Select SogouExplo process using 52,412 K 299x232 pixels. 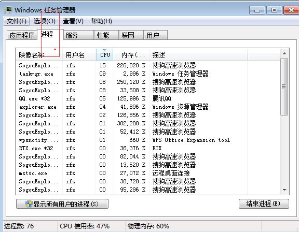pyautogui.click(x=148, y=132)
